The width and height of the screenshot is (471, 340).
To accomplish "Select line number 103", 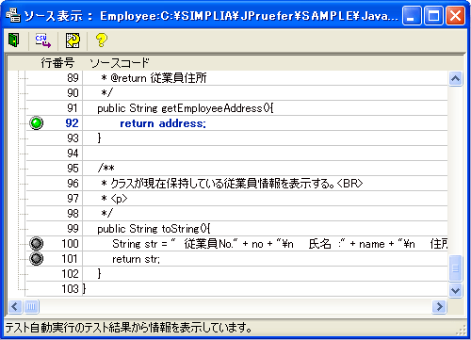I will tap(70, 289).
